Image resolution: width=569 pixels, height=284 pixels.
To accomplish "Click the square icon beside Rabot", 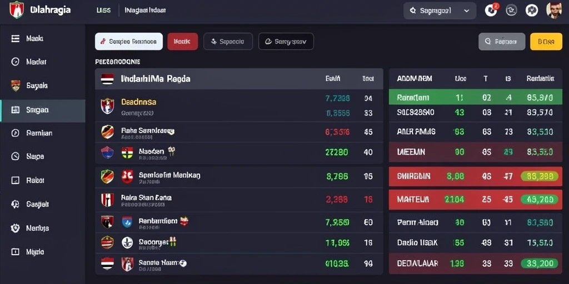I will [15, 180].
